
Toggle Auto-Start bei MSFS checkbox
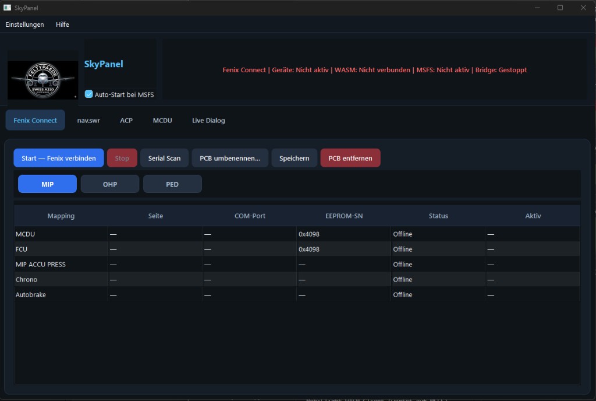88,94
